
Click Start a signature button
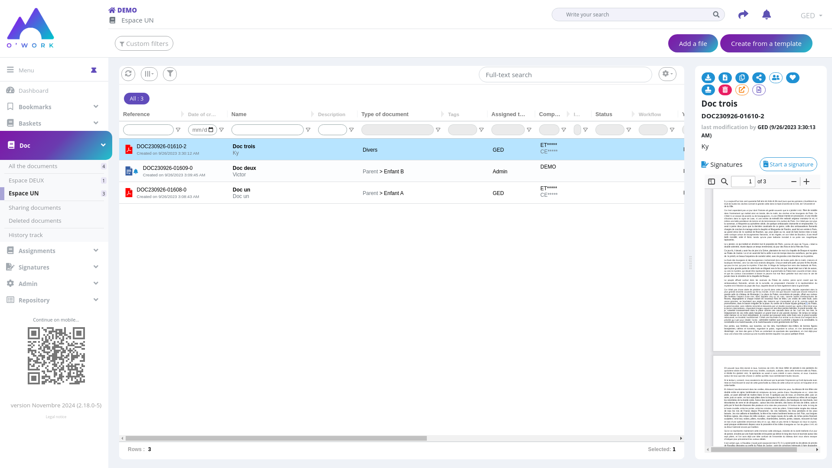pyautogui.click(x=788, y=164)
